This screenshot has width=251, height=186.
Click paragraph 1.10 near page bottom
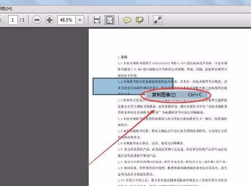click(173, 182)
